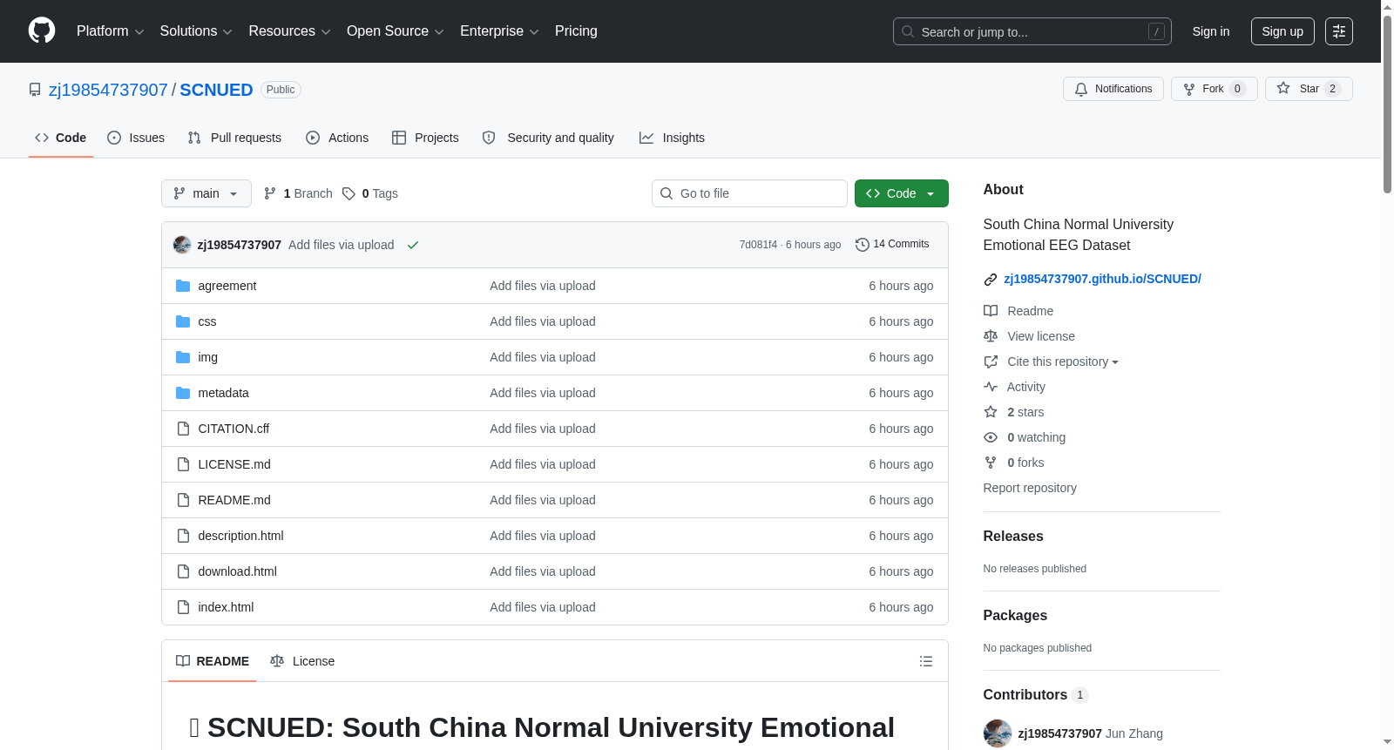Click the agreement folder icon
The image size is (1394, 750).
tap(183, 286)
